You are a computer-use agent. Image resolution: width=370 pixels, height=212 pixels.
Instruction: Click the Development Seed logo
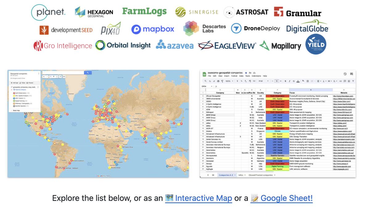click(66, 30)
